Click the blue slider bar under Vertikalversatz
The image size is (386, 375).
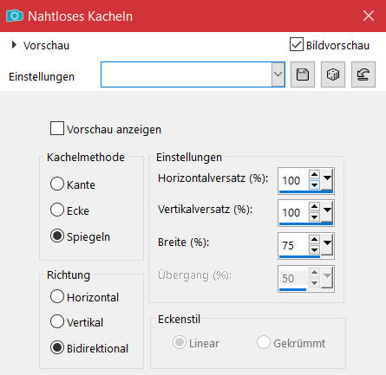click(x=306, y=223)
